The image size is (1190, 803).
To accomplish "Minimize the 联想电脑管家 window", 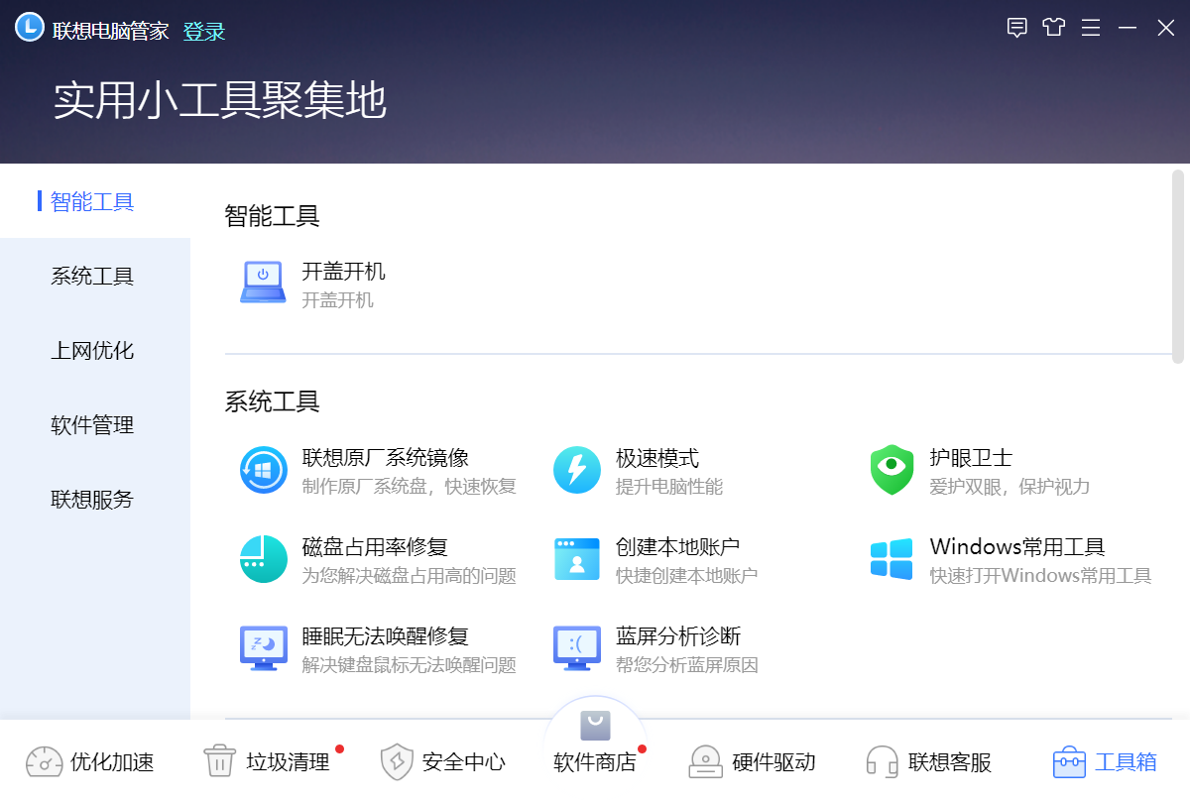I will pyautogui.click(x=1128, y=28).
